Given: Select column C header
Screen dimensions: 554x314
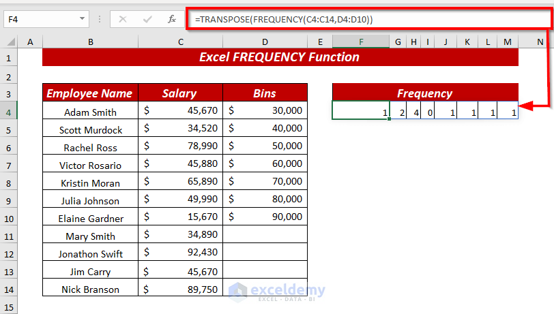Looking at the screenshot, I should click(x=181, y=42).
